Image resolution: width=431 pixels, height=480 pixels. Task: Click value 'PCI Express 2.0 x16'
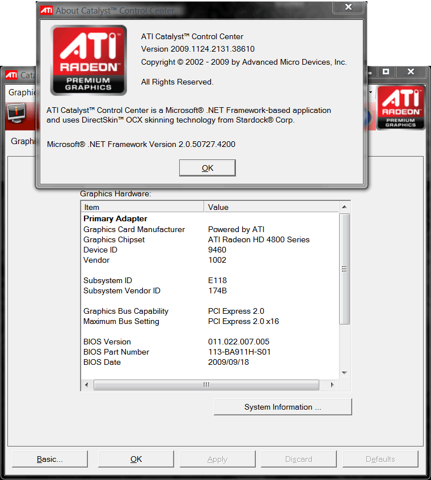(x=243, y=321)
